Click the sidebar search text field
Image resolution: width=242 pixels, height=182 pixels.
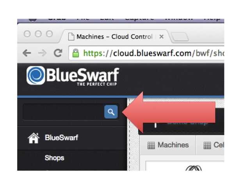[64, 112]
